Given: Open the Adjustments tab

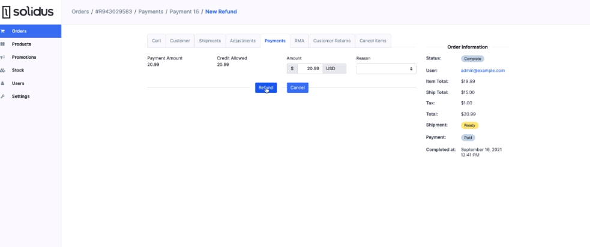Looking at the screenshot, I should [242, 41].
